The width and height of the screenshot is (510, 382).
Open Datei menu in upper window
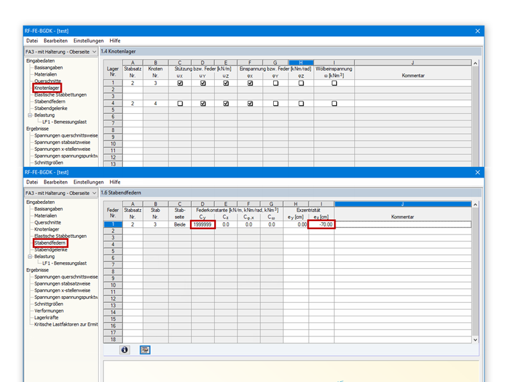(32, 41)
